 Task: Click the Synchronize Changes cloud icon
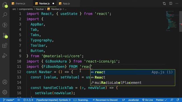18,100
